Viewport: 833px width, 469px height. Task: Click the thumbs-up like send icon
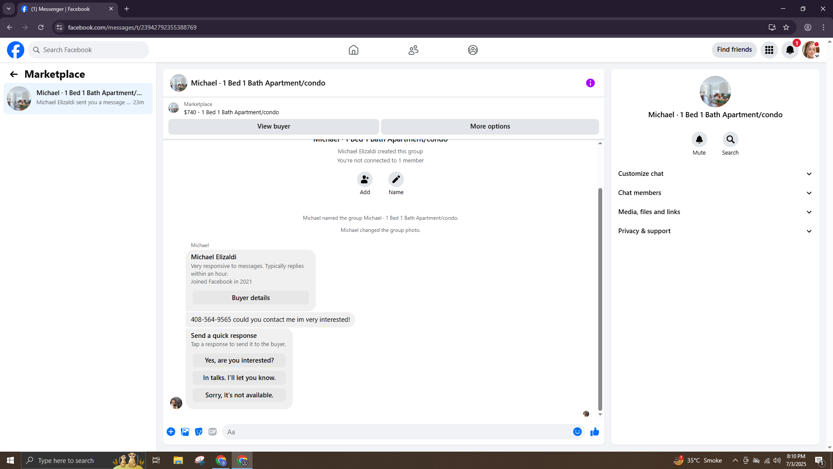594,432
